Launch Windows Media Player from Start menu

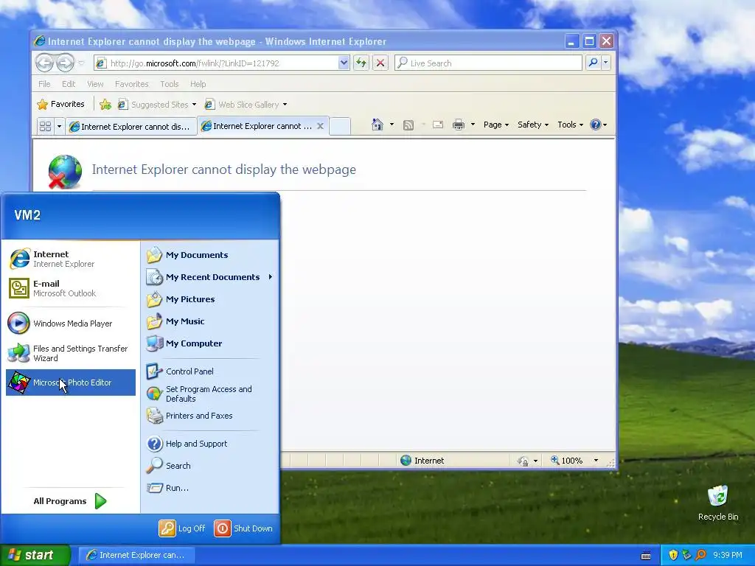(70, 324)
